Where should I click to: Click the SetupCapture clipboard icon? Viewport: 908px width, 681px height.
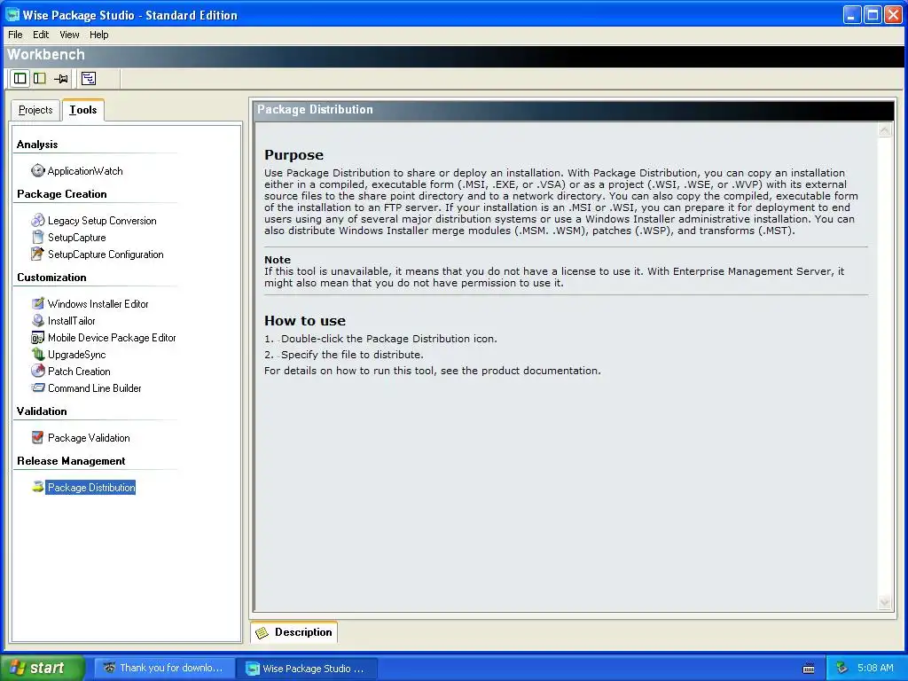pos(37,237)
